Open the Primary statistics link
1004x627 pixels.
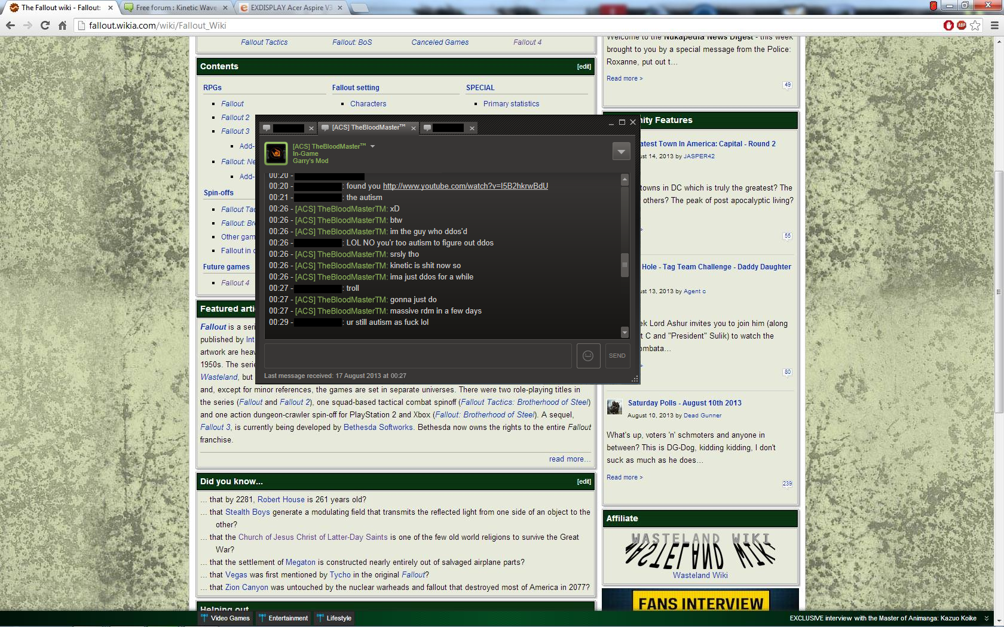(x=511, y=104)
